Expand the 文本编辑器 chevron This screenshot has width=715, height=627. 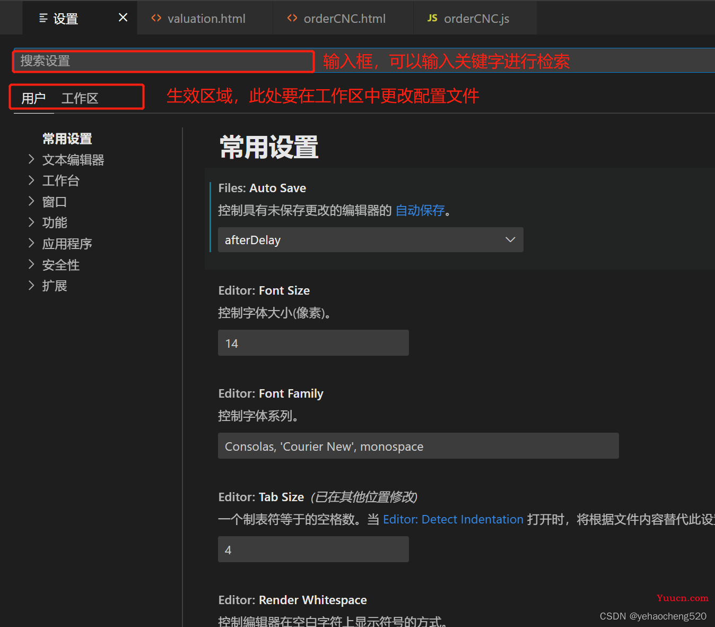pyautogui.click(x=31, y=159)
